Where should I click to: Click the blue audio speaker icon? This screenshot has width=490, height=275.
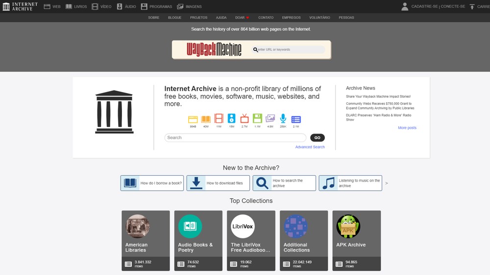click(232, 118)
